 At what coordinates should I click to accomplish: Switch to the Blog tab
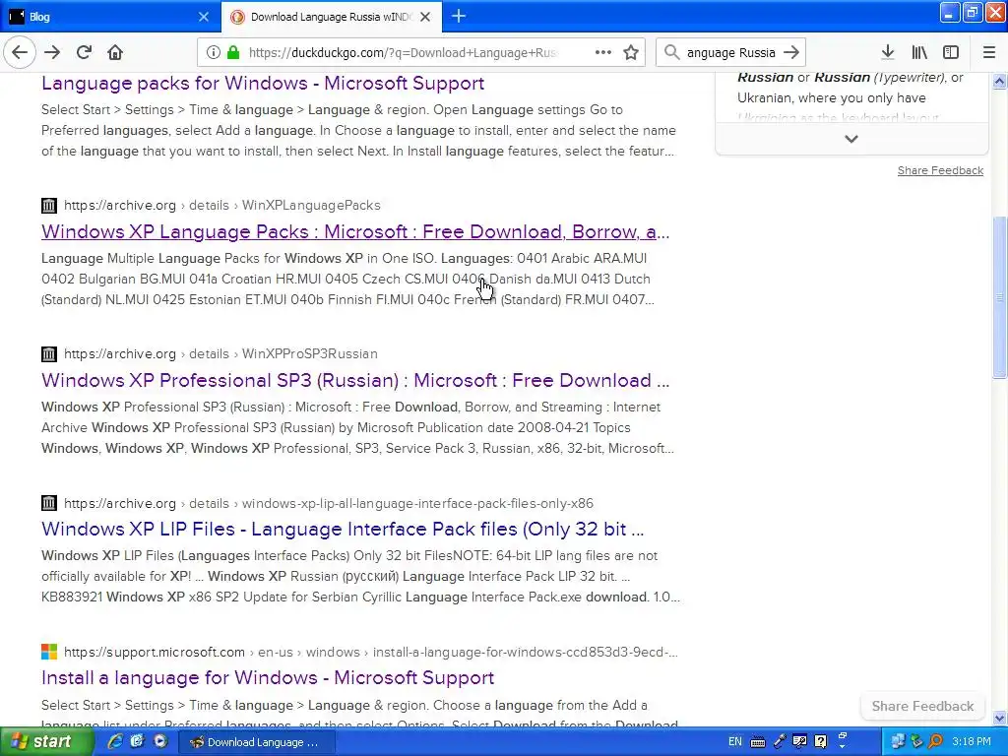pos(110,17)
